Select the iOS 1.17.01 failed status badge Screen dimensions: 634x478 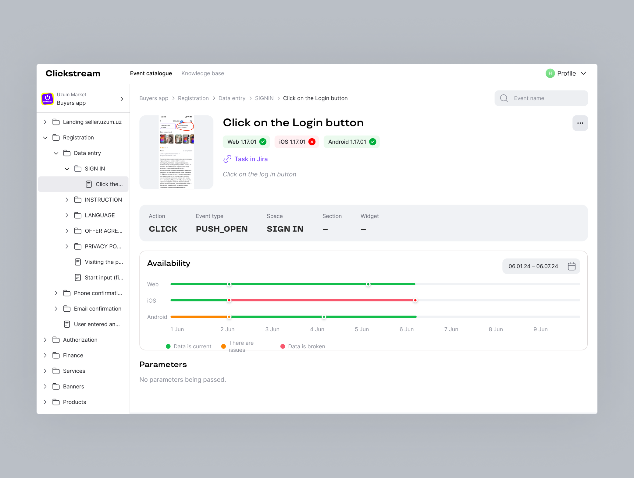click(297, 142)
